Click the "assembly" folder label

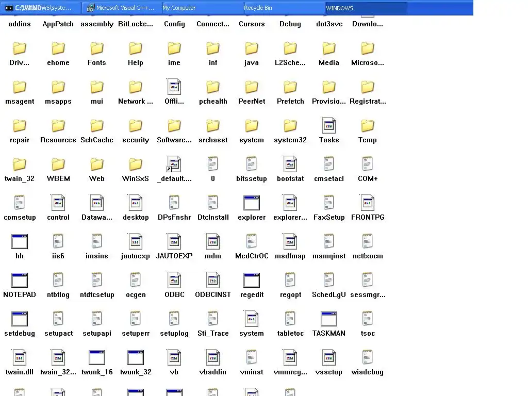(x=96, y=24)
